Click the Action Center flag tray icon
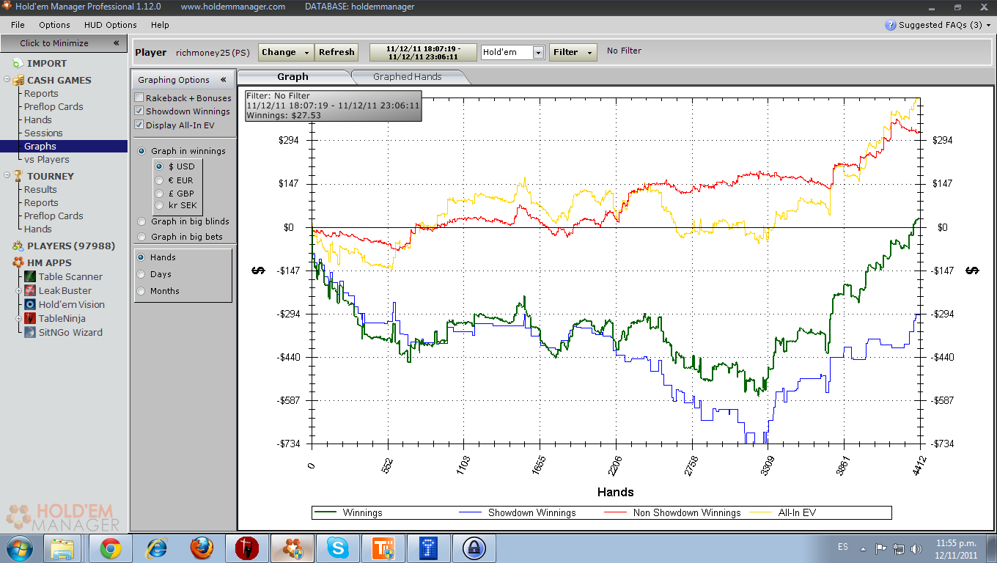The height and width of the screenshot is (563, 997). (881, 548)
